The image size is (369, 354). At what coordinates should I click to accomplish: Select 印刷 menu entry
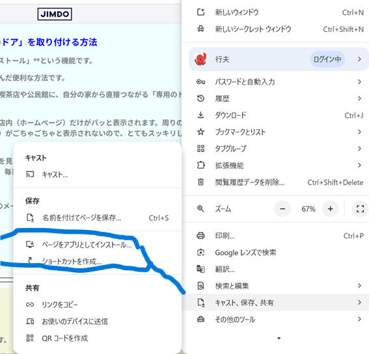275,235
